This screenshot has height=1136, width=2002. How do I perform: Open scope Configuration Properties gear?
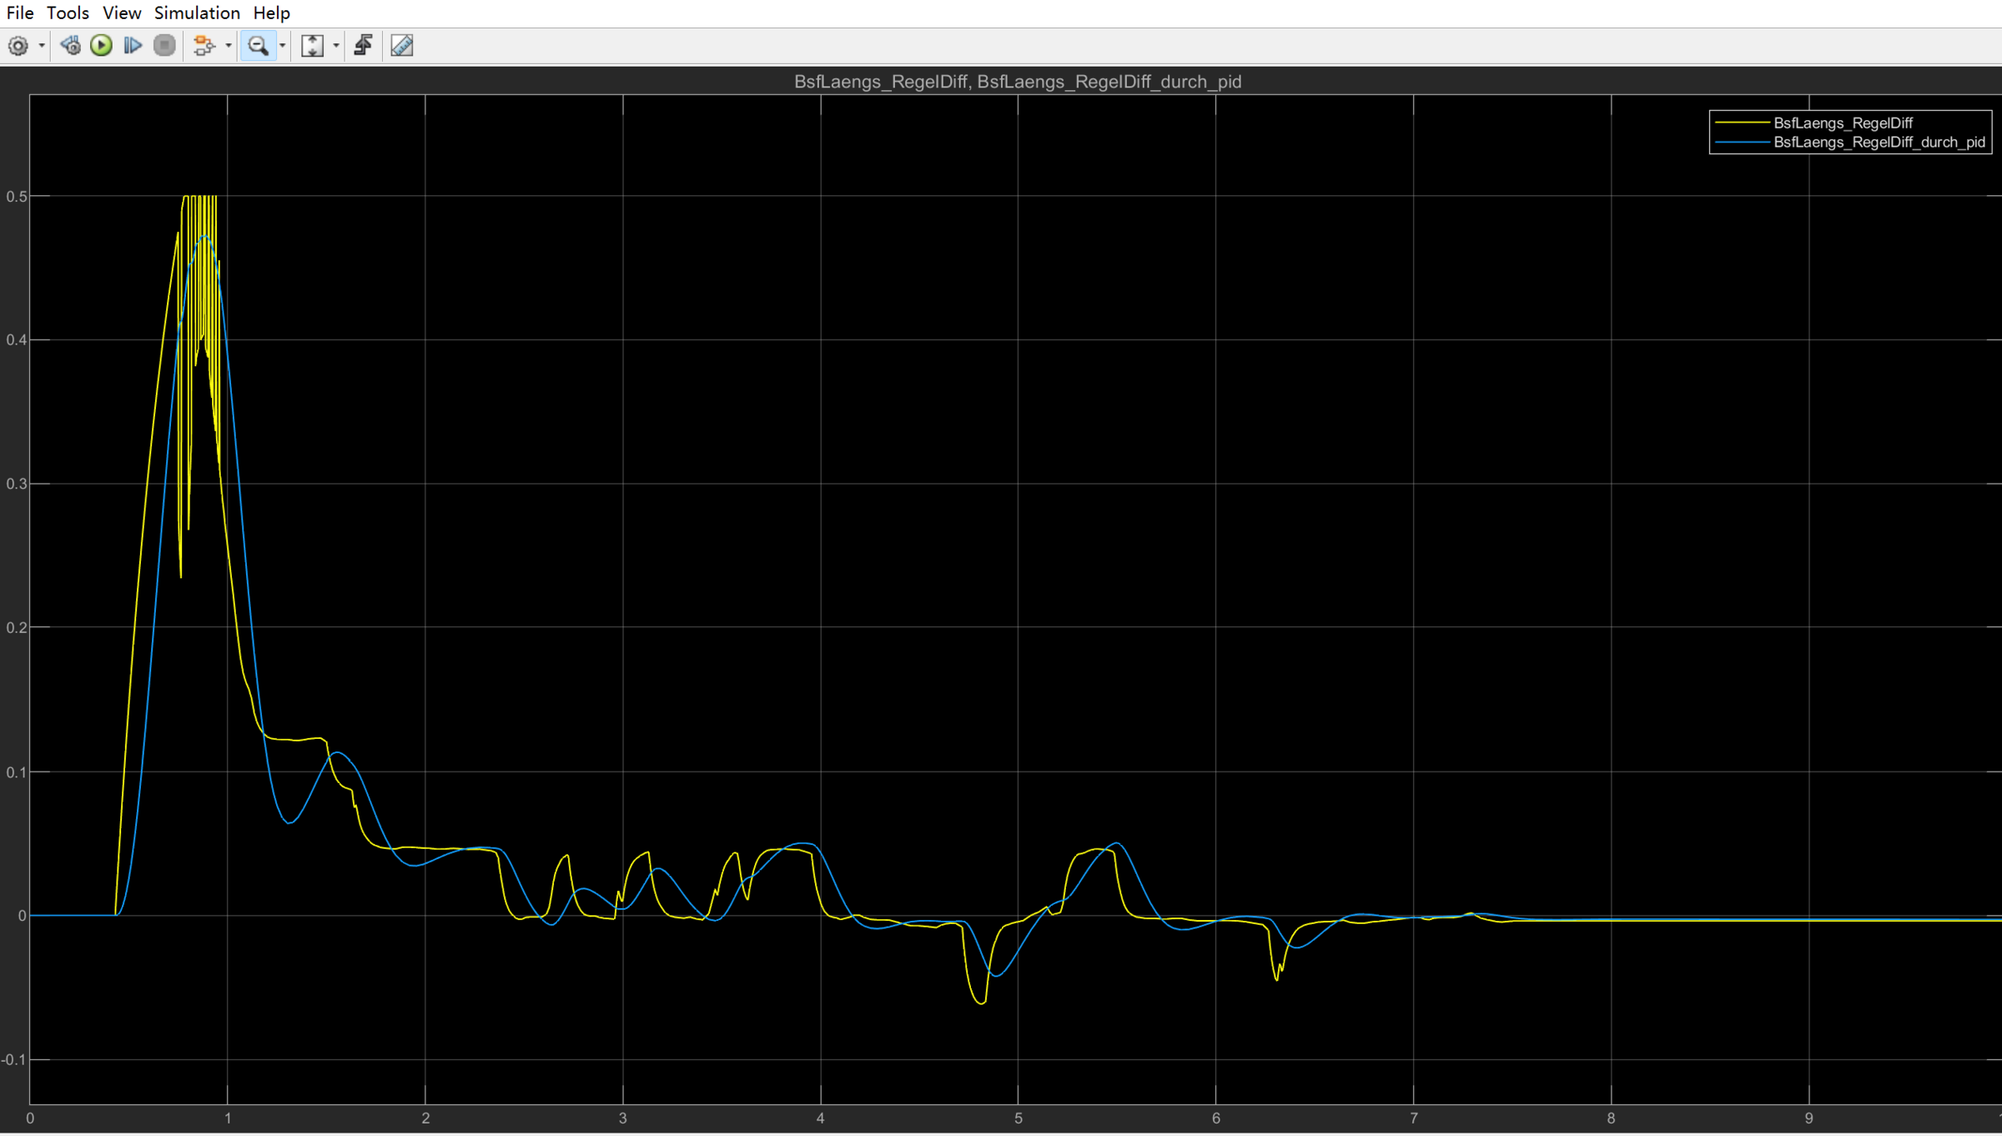pyautogui.click(x=18, y=46)
